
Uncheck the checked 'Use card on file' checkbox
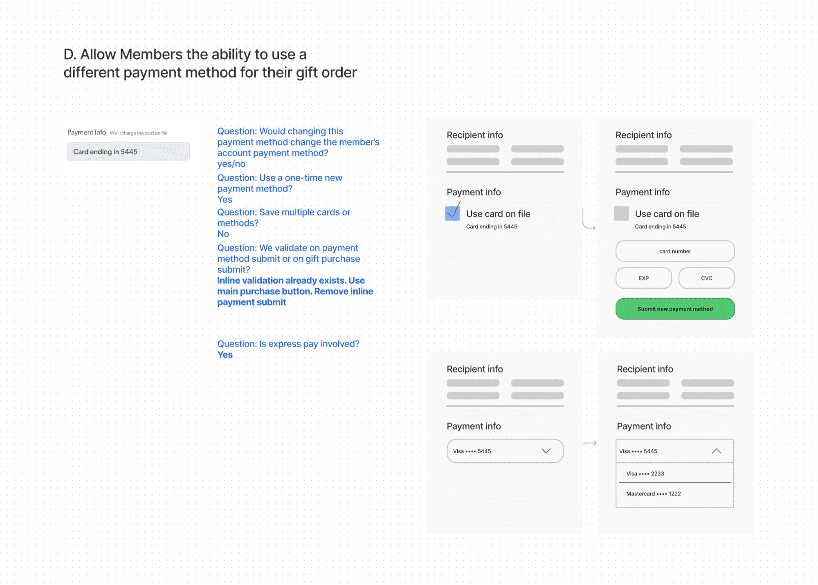[x=452, y=213]
